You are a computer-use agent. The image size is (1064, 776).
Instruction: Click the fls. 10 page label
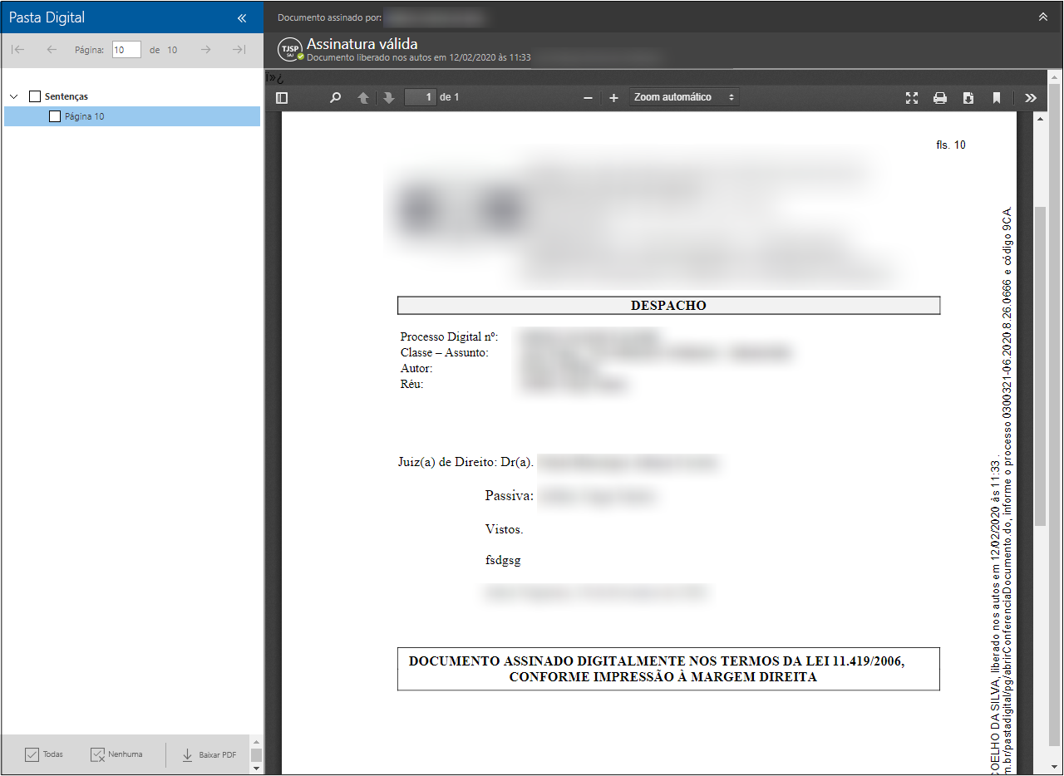(x=951, y=145)
